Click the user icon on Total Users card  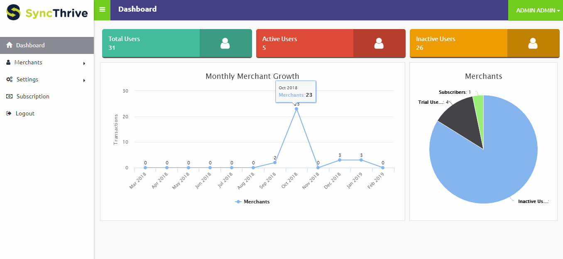[x=225, y=43]
